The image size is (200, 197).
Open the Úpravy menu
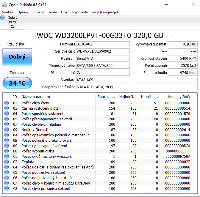click(x=23, y=12)
